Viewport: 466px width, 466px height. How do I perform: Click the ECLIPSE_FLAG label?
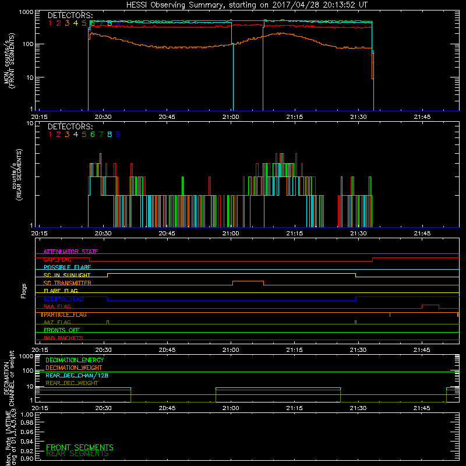point(63,299)
